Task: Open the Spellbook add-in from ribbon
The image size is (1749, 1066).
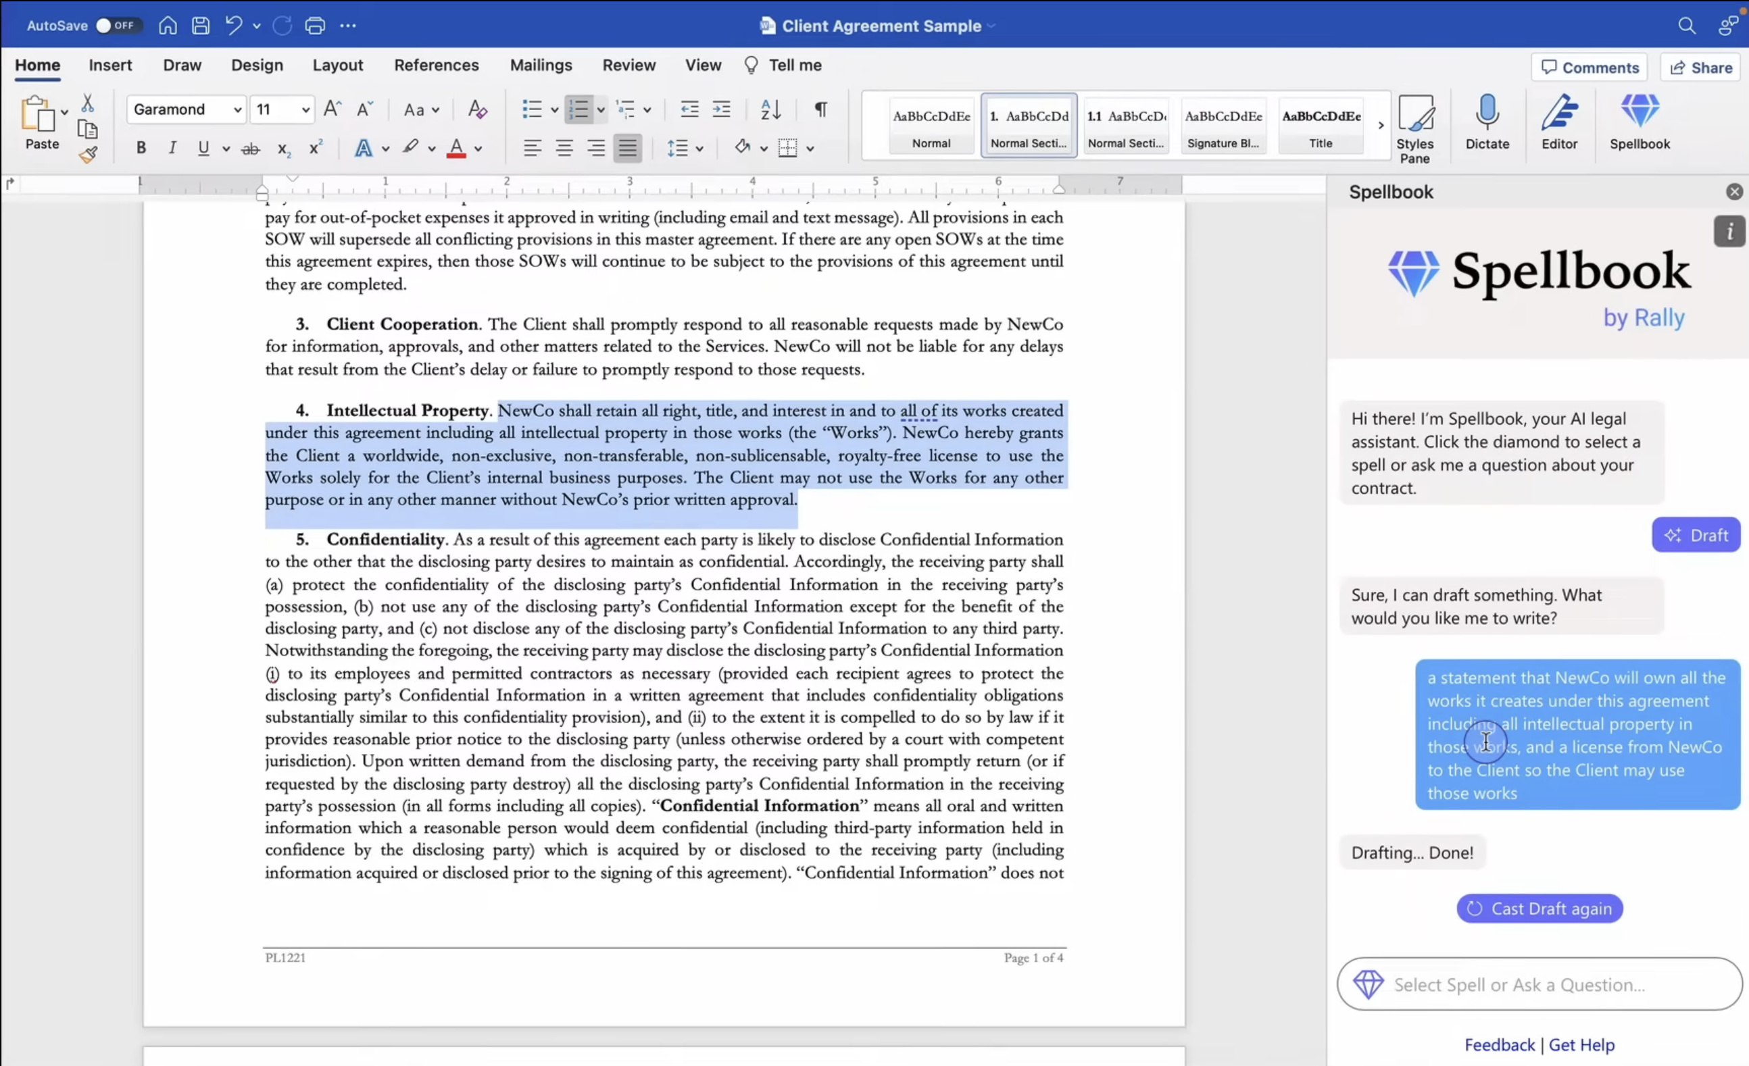Action: 1639,123
